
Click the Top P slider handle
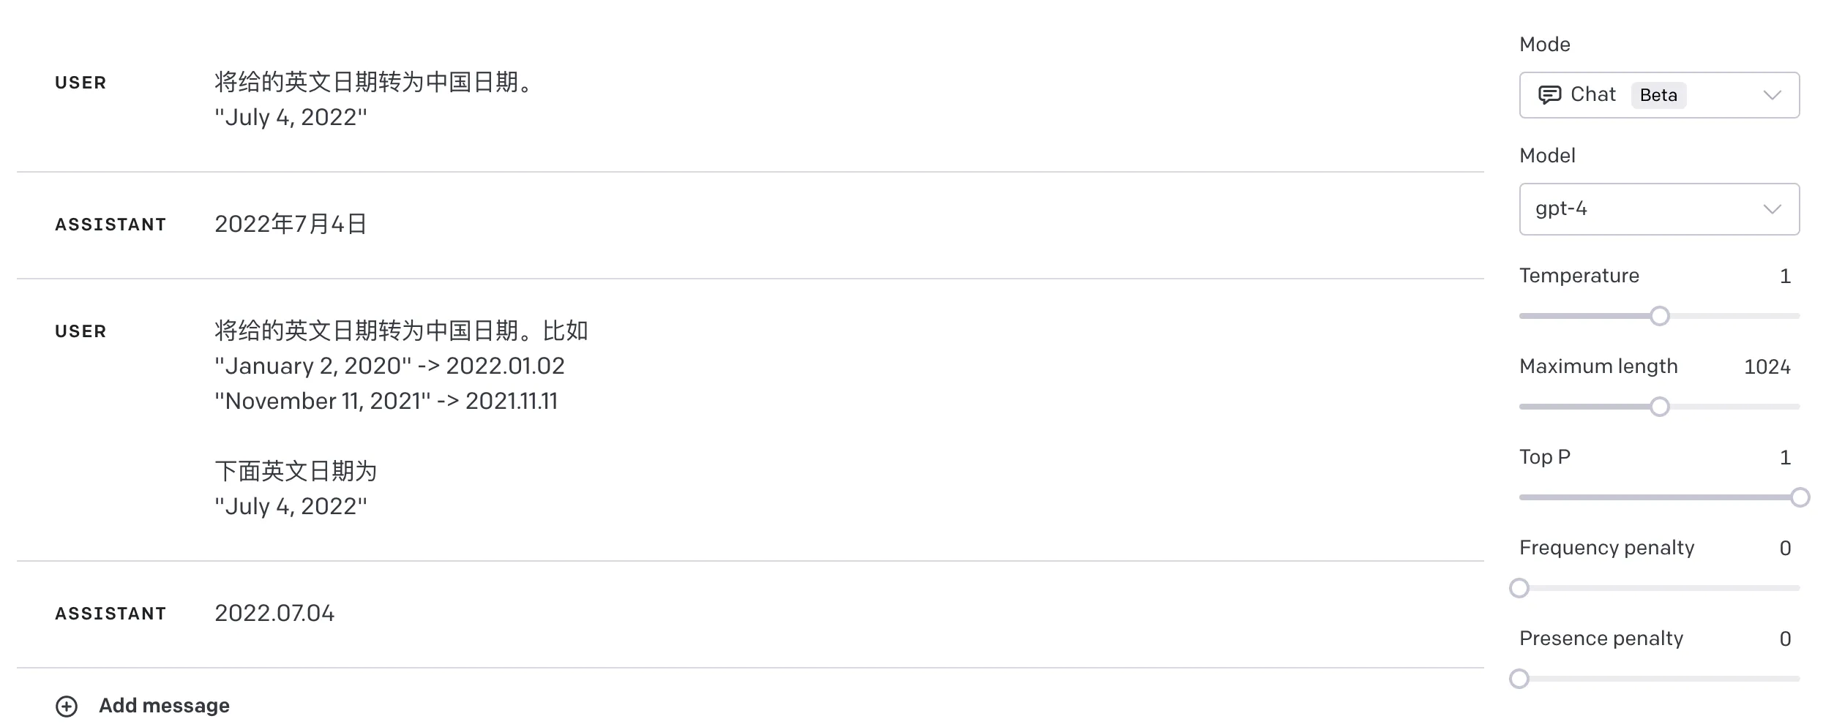click(1800, 497)
